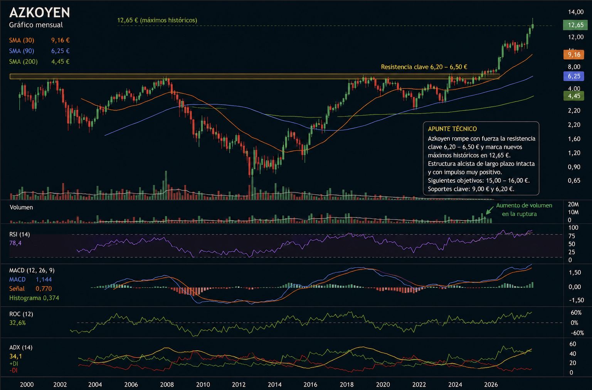The image size is (592, 390).
Task: Click the 75 label on RSI axis
Action: 572,236
